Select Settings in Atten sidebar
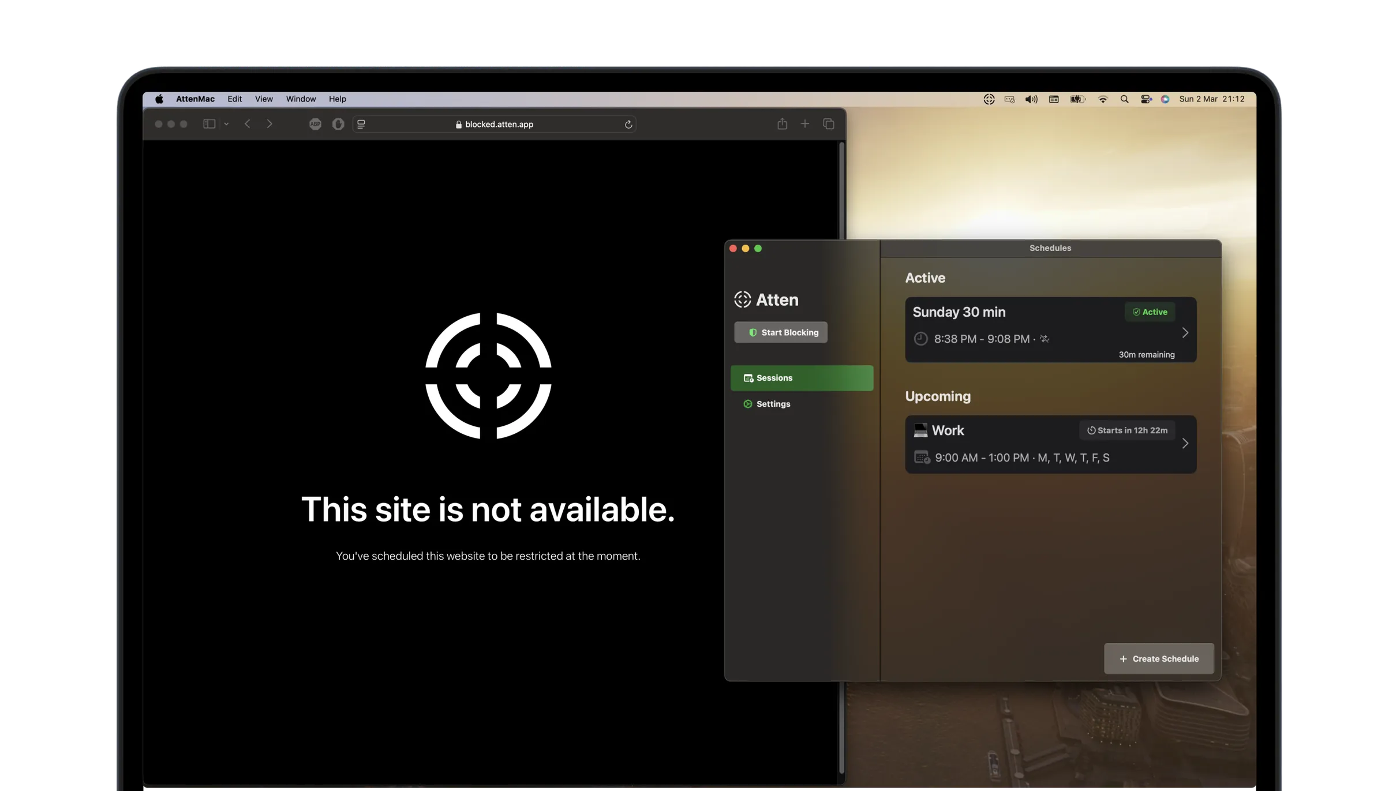 pos(773,404)
